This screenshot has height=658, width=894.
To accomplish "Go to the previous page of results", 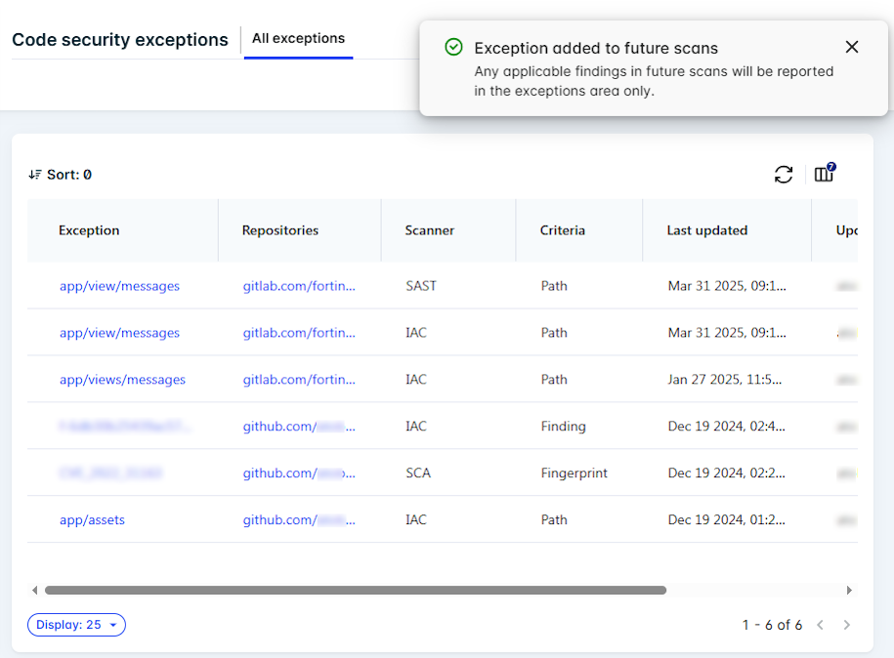I will point(821,625).
